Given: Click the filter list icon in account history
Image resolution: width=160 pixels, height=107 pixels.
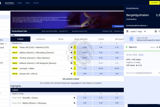Looking at the screenshot, I should [156, 31].
